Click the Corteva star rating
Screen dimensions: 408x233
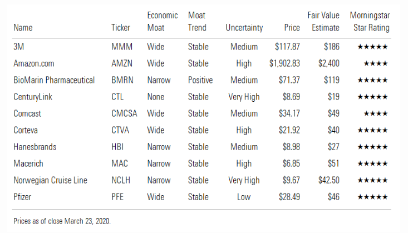pos(373,131)
